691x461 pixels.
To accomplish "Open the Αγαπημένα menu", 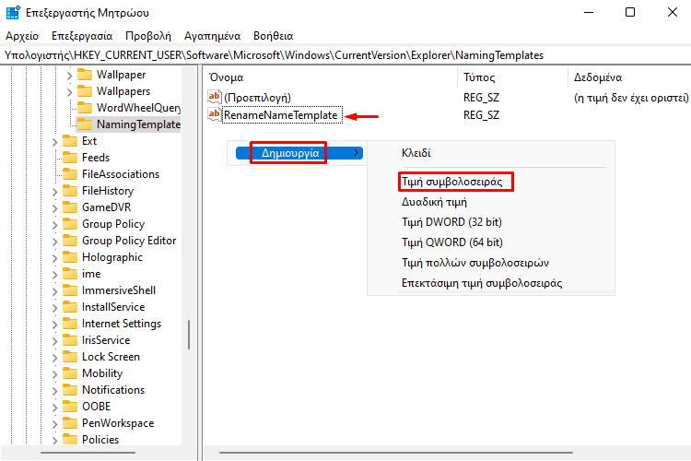I will 213,36.
